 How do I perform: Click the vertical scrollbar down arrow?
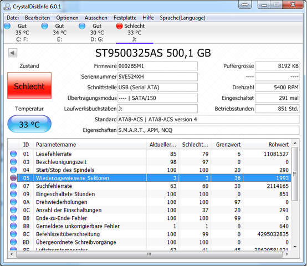tap(295, 247)
